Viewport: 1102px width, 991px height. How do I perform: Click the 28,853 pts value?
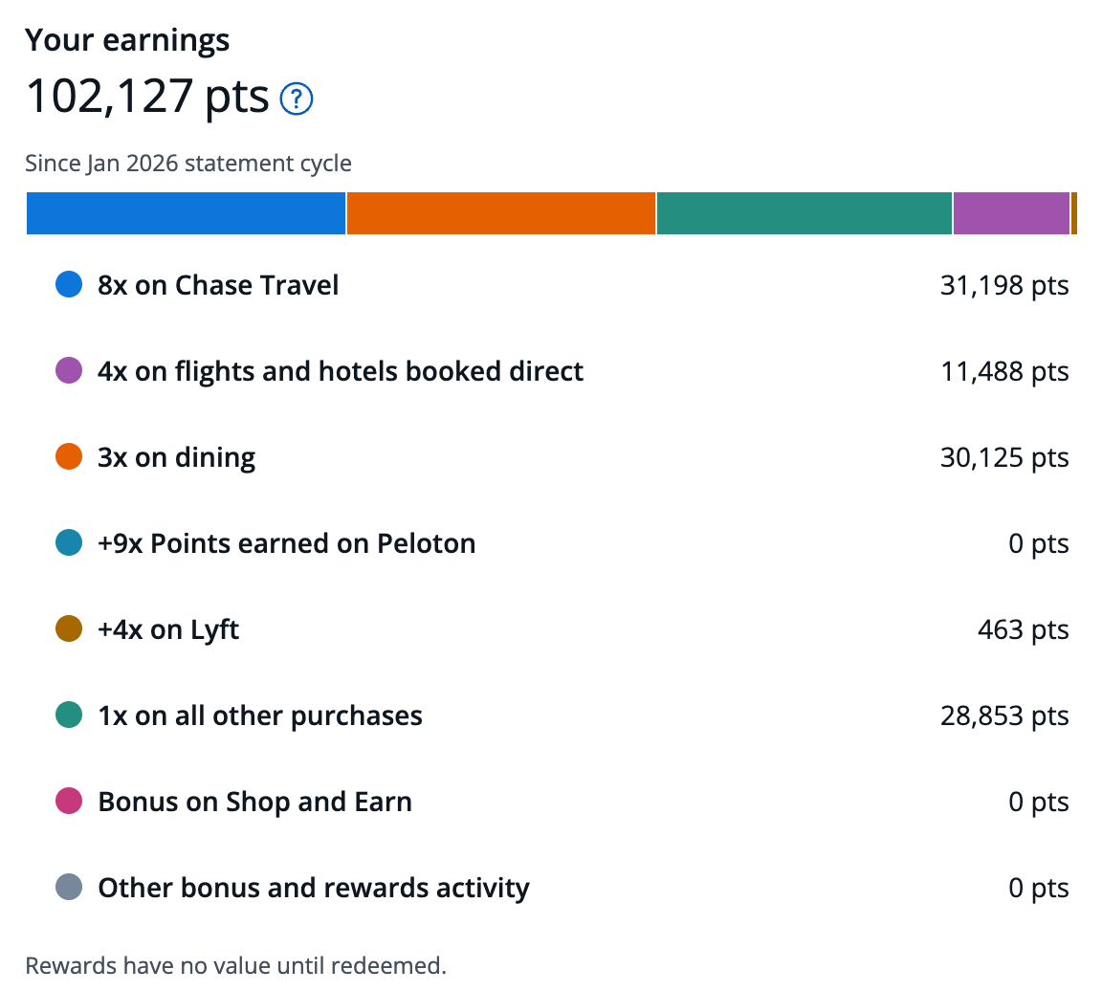(x=1004, y=716)
